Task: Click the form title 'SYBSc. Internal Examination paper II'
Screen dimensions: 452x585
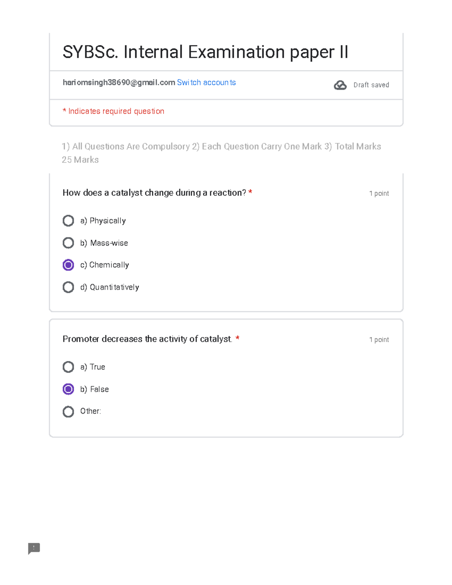Action: [x=205, y=52]
